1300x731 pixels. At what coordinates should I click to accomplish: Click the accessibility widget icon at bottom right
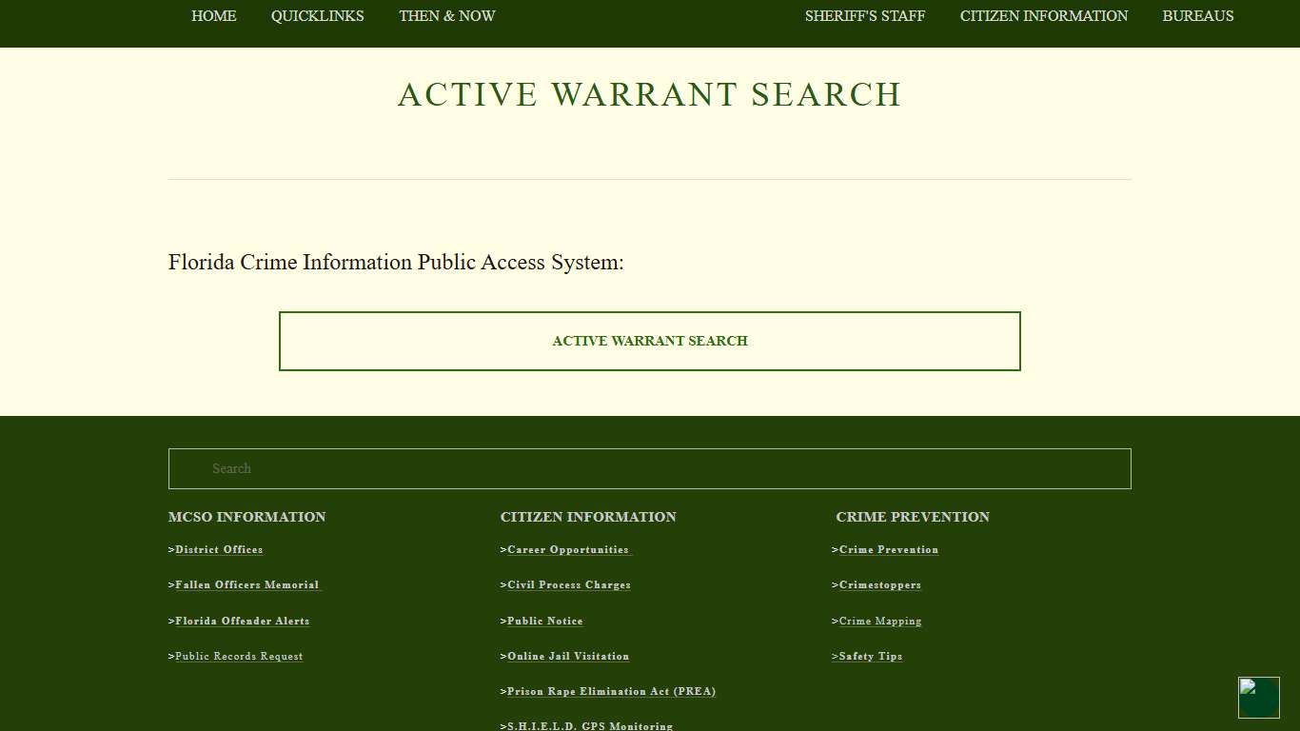(1258, 697)
